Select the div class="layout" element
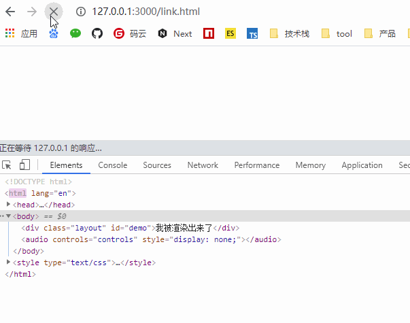Screen dimensions: 410x323 [x=131, y=228]
